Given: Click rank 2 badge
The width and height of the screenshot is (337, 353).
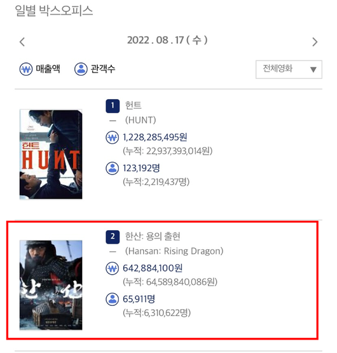Looking at the screenshot, I should (x=113, y=237).
